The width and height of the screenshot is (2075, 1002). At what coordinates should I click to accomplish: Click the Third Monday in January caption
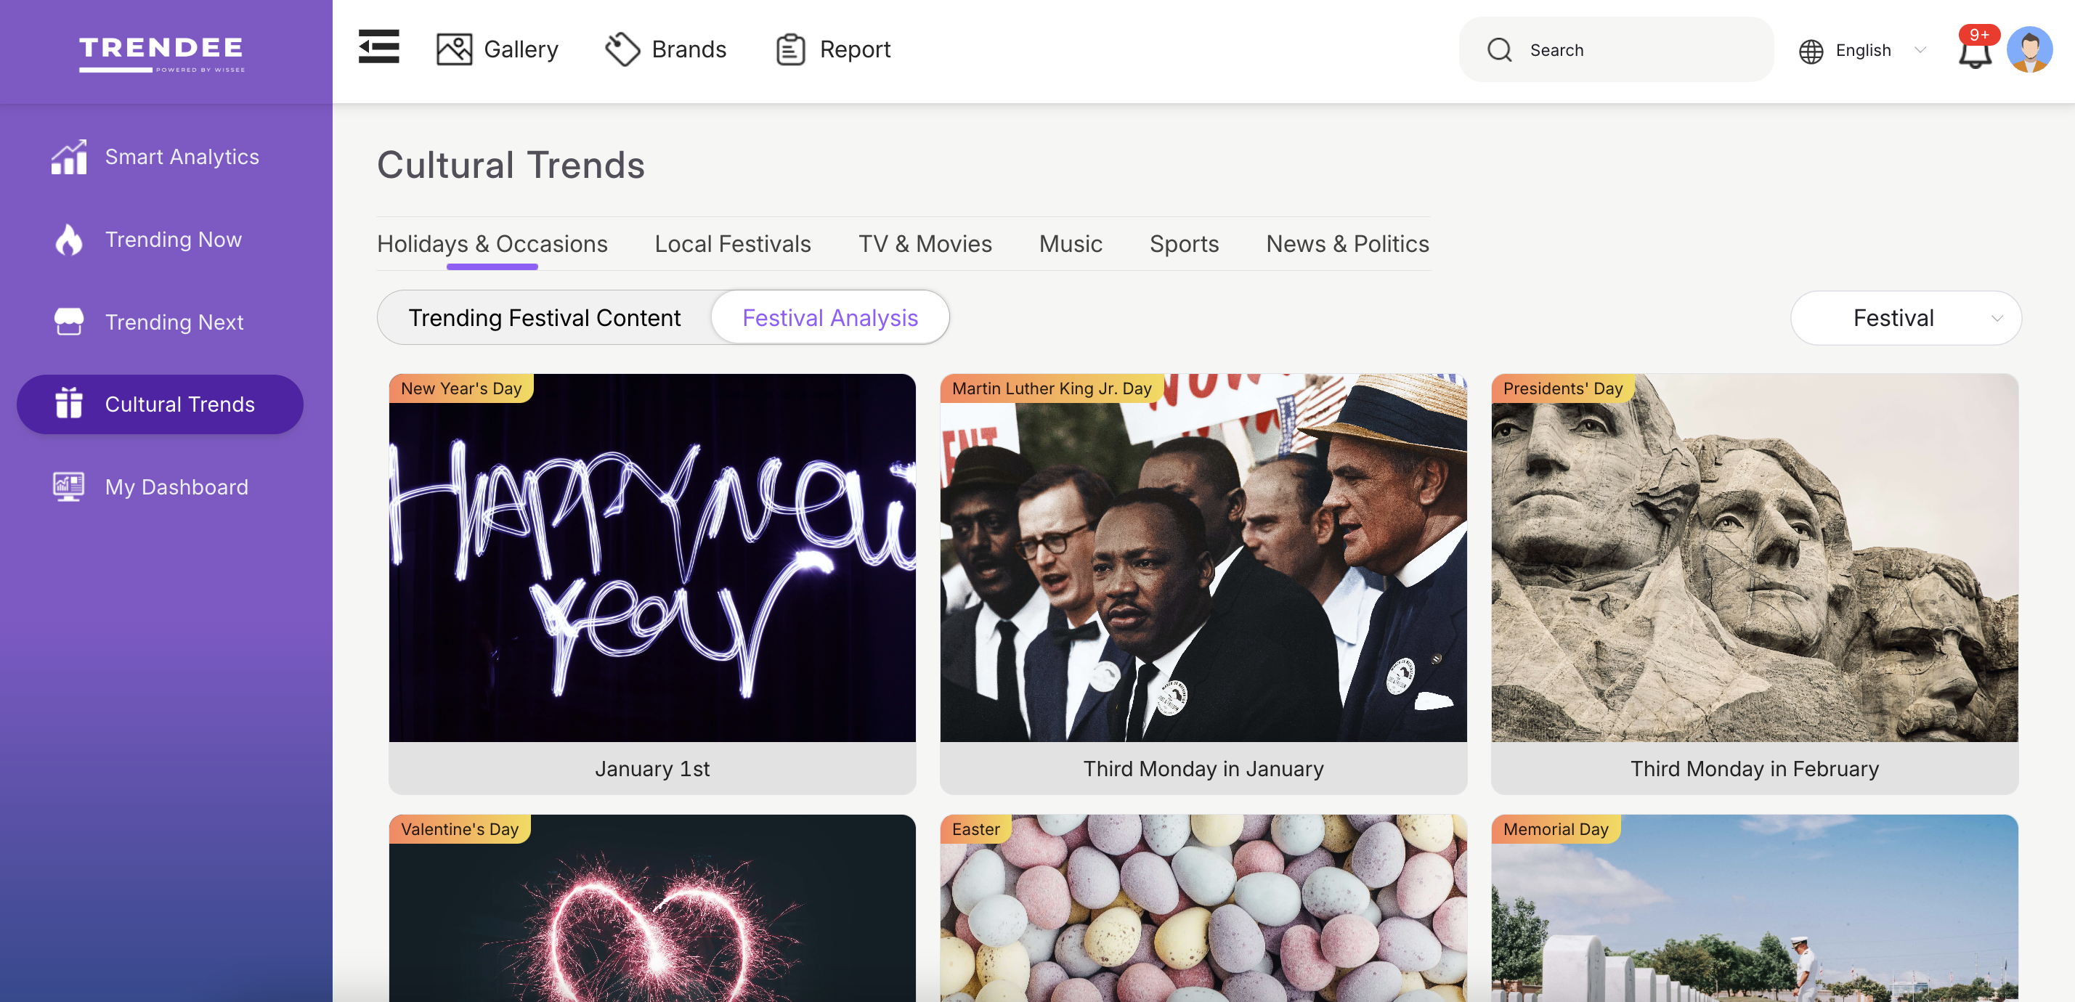(1203, 768)
